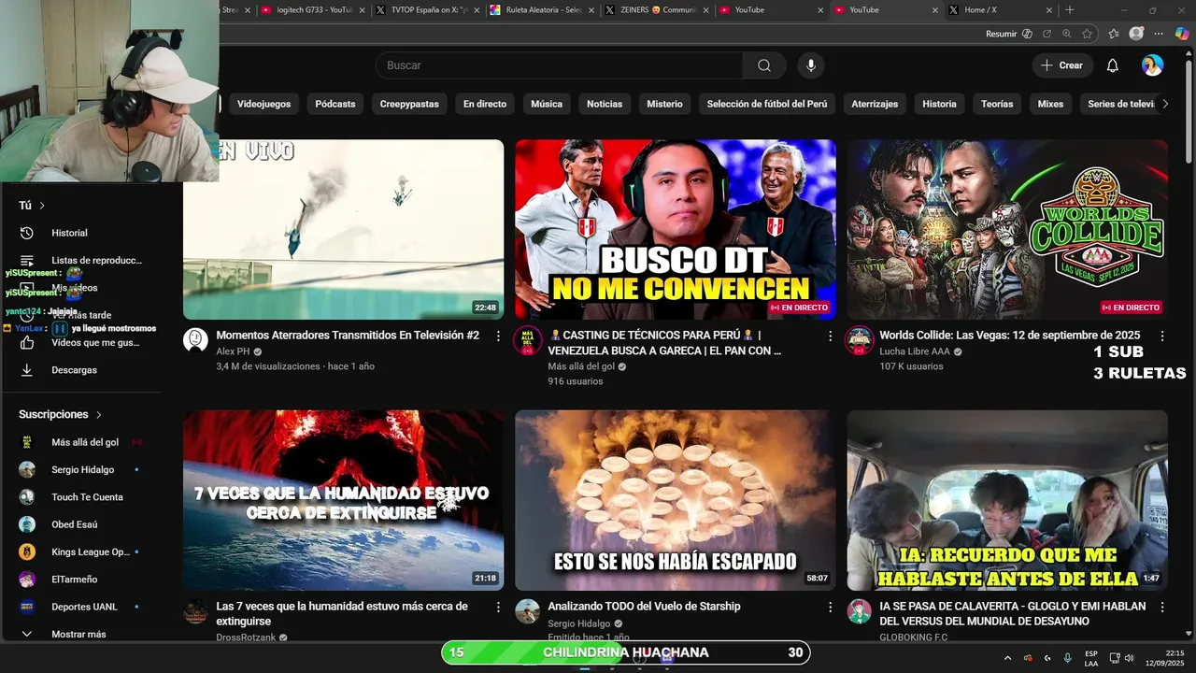Activate voice search microphone
Screen dimensions: 1196x673
click(811, 65)
